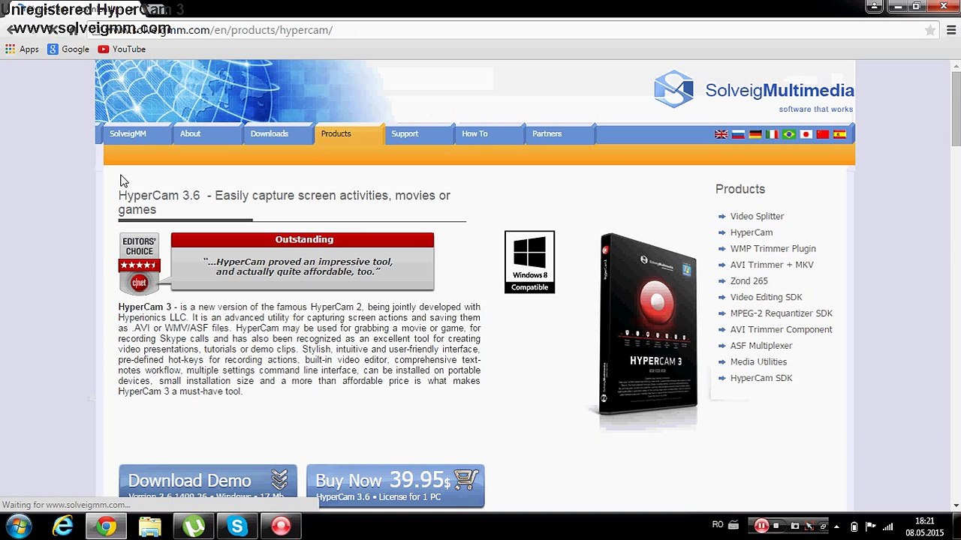Open Video Editing SDK link

click(767, 297)
